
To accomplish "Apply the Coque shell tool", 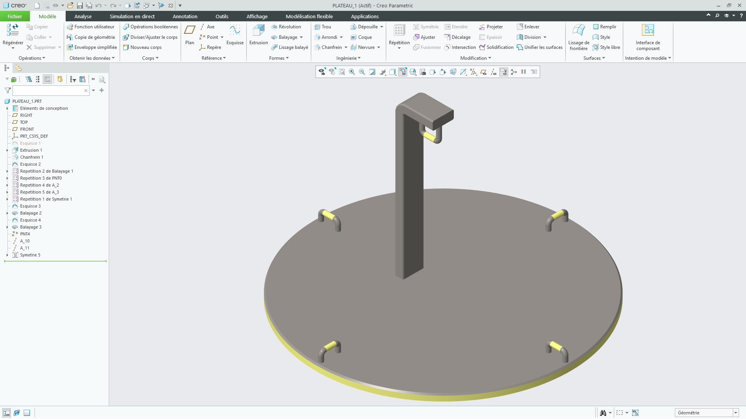I will coord(361,37).
